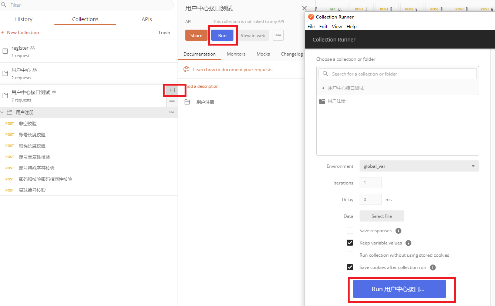Open the POST 密码和校验密码相同性校验 request
Image resolution: width=495 pixels, height=306 pixels.
[89, 179]
